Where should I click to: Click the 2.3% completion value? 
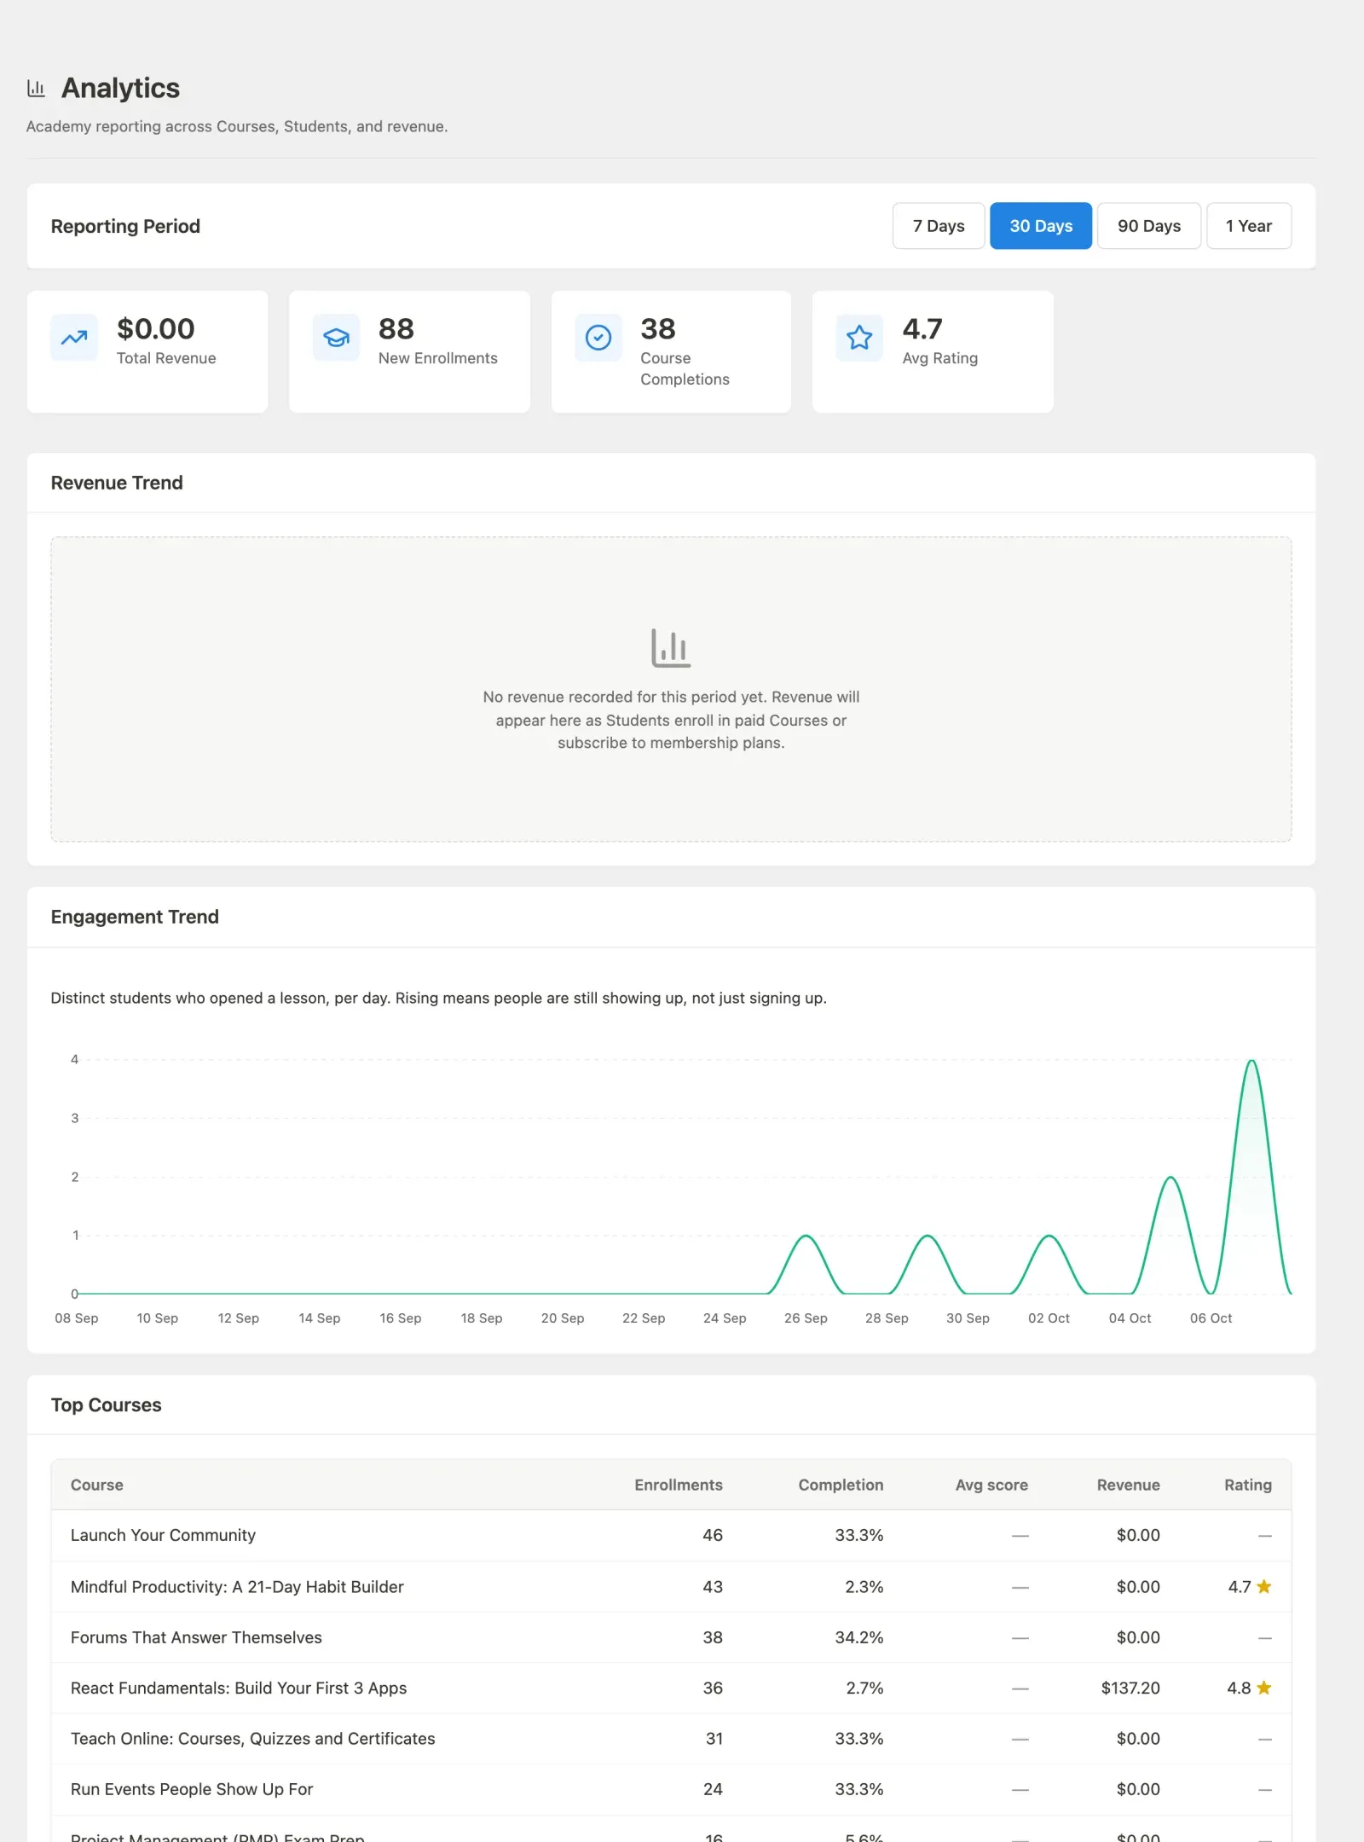tap(864, 1587)
